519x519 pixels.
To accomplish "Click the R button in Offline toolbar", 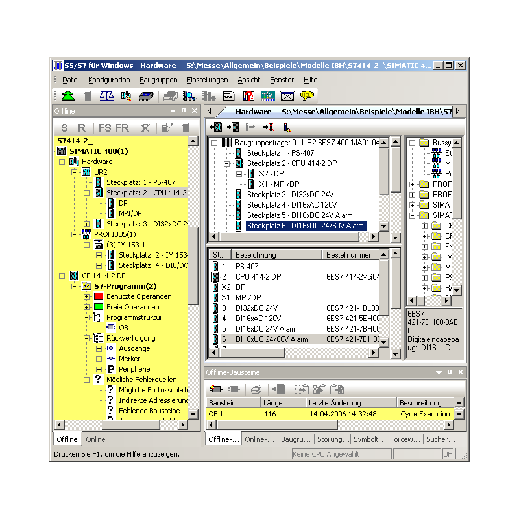I will click(81, 128).
